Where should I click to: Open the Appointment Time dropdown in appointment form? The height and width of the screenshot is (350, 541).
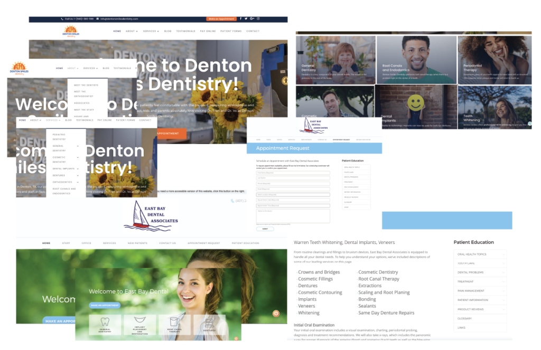coord(293,205)
